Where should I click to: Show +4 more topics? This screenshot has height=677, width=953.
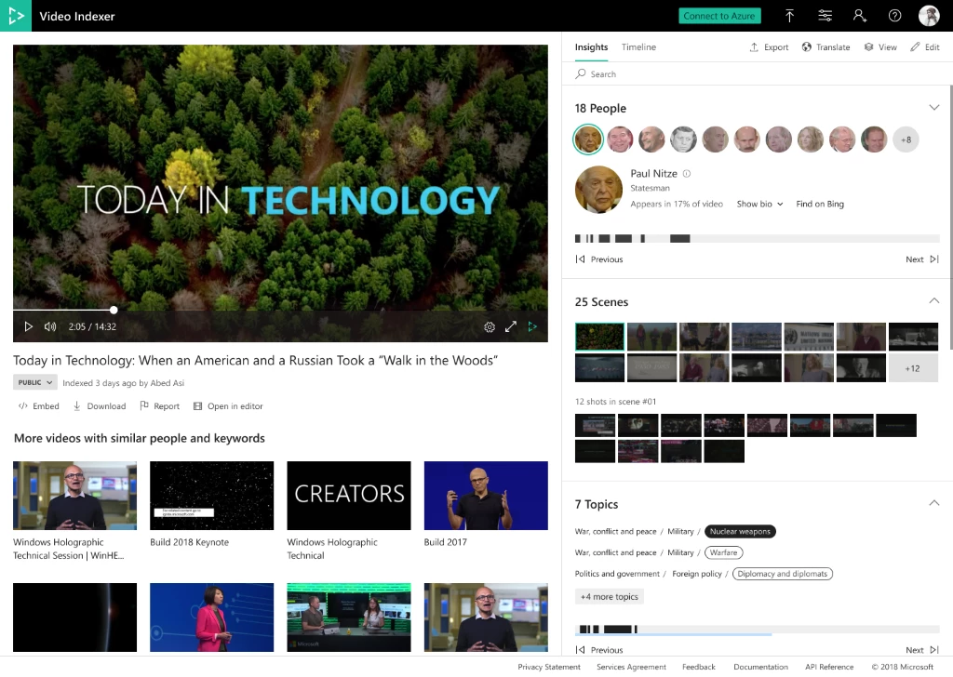(x=609, y=597)
